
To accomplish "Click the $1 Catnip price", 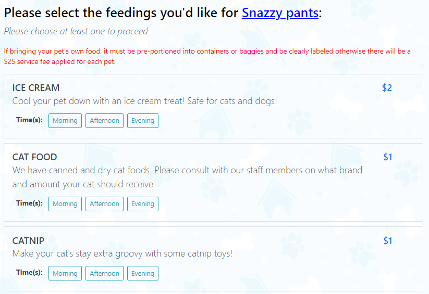I will (388, 241).
